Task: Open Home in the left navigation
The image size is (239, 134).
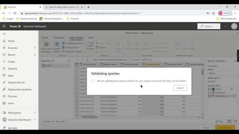Action: pyautogui.click(x=11, y=41)
